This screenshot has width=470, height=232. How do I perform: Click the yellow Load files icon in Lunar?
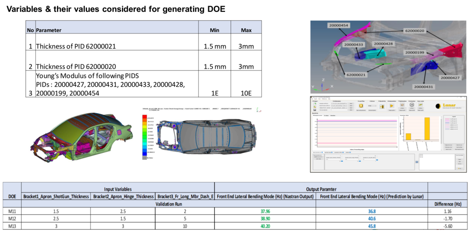coord(361,106)
